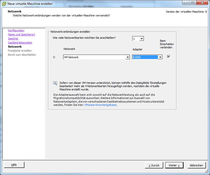Select the current Netzwerk step in sidebar

pos(15,47)
